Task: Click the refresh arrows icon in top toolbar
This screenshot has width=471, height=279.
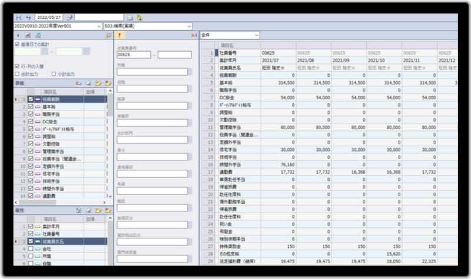Action: (x=27, y=18)
